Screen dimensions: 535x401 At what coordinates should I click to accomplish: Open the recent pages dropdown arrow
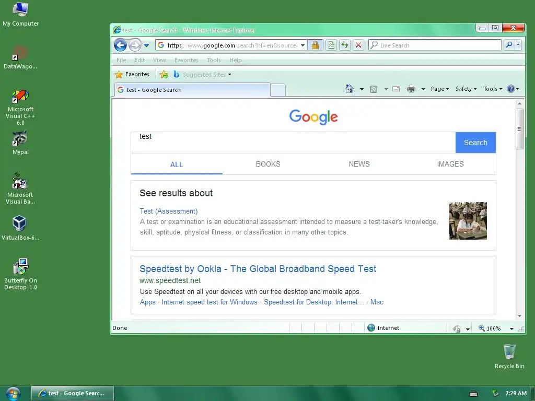147,45
